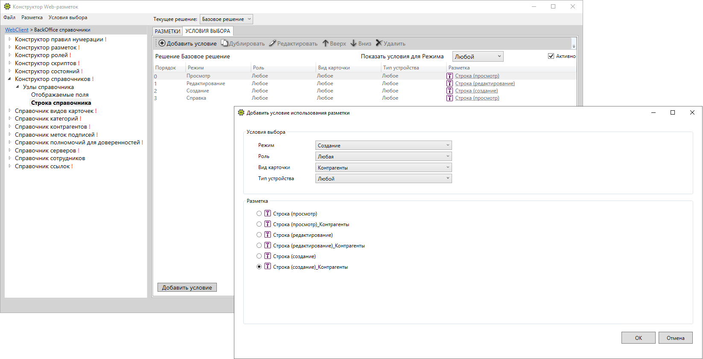Viewport: 703px width, 359px height.
Task: Select Справочник серверов tree item
Action: [x=45, y=150]
